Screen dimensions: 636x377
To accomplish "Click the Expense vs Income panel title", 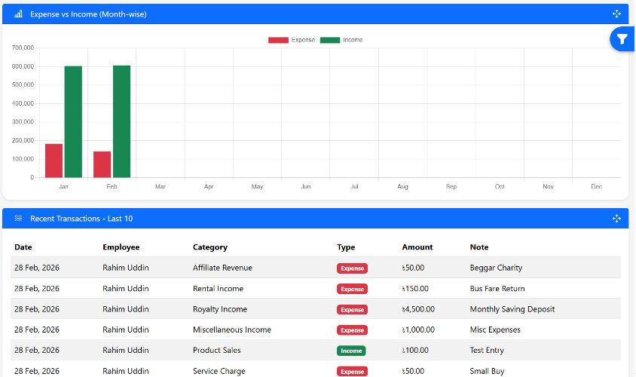I will coord(88,14).
